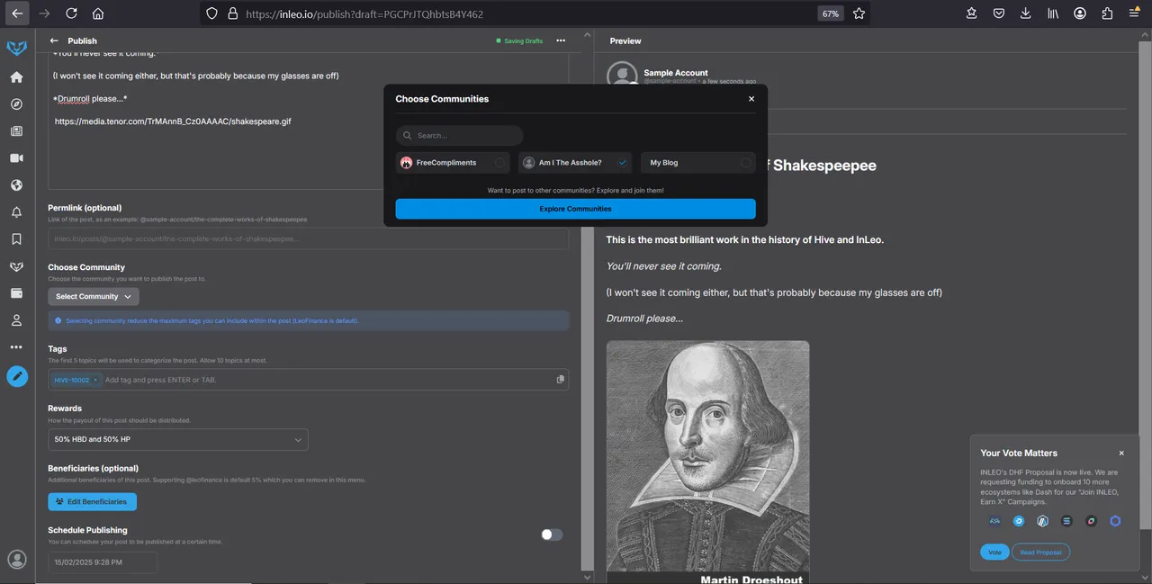The width and height of the screenshot is (1152, 584).
Task: Go back with arrow beside Publish
Action: click(x=54, y=40)
